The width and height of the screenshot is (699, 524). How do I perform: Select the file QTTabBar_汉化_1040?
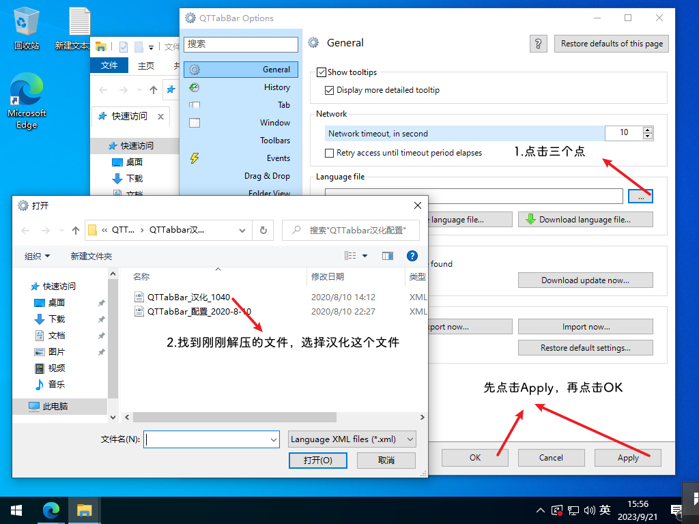(x=188, y=297)
